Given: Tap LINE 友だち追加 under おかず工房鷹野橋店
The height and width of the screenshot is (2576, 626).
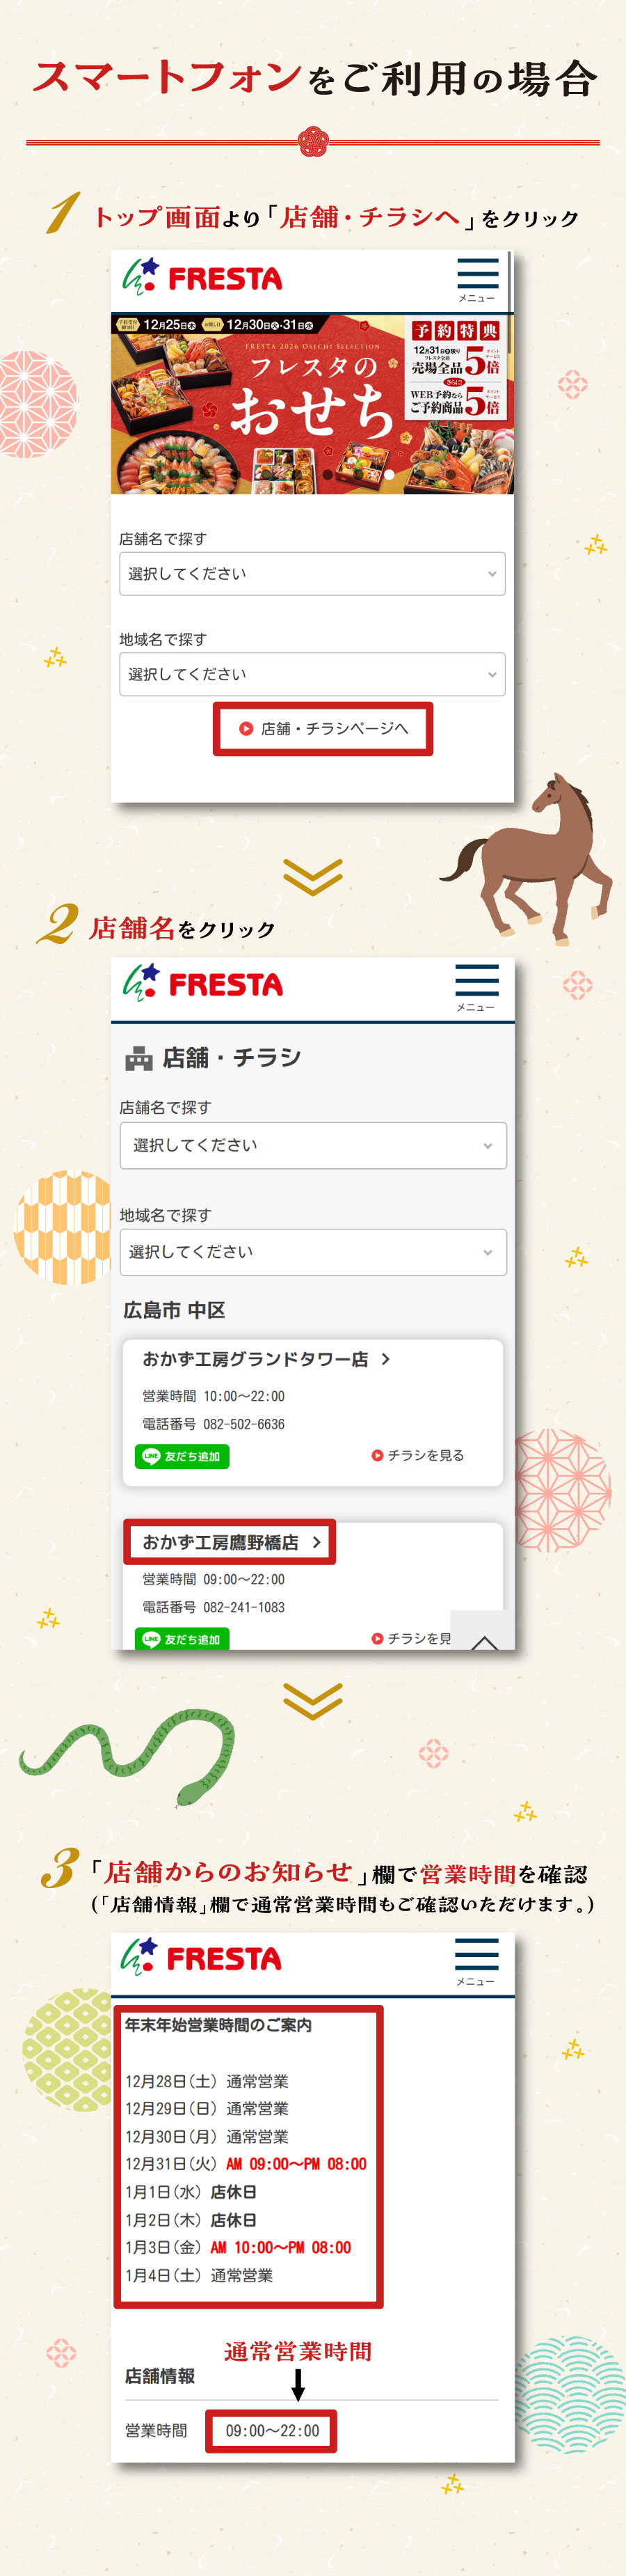Looking at the screenshot, I should [182, 1639].
